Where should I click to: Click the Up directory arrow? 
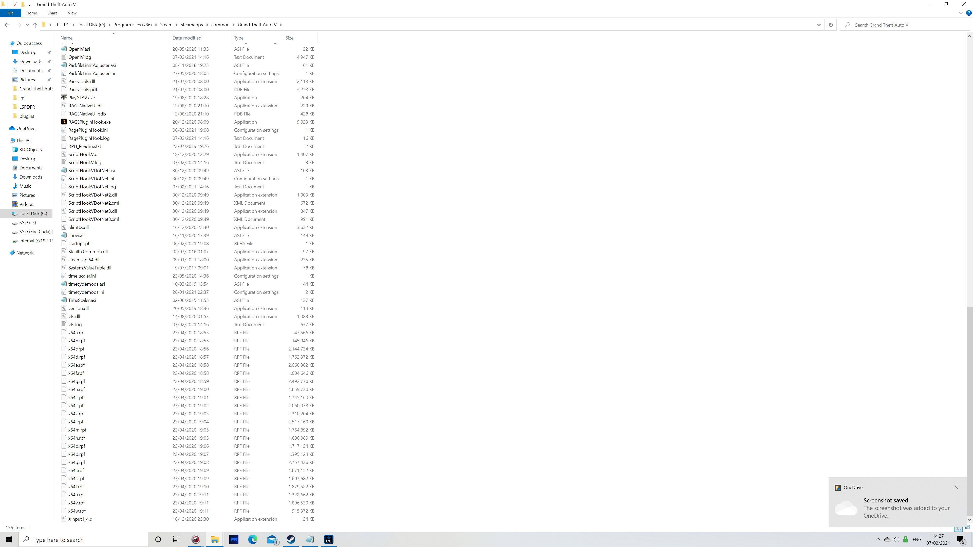click(35, 25)
